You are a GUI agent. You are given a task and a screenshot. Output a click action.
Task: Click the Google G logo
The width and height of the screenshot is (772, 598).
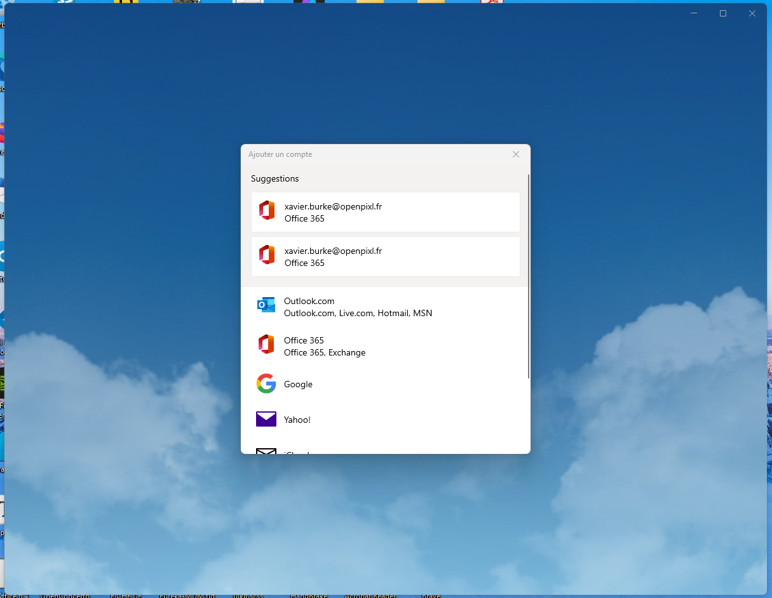coord(266,383)
